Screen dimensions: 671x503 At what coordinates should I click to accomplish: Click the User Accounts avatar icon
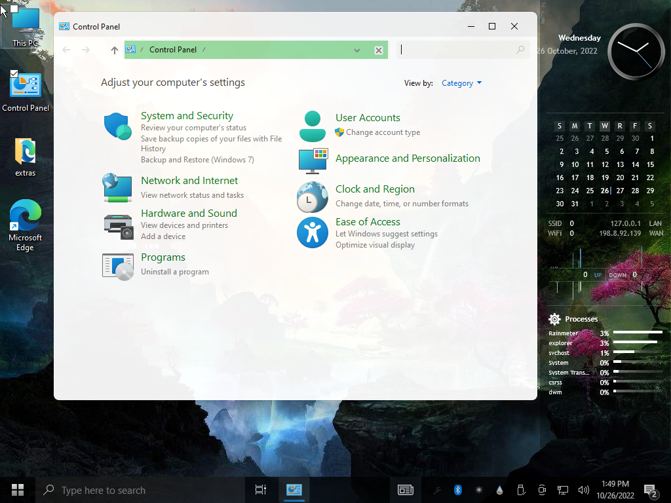313,126
